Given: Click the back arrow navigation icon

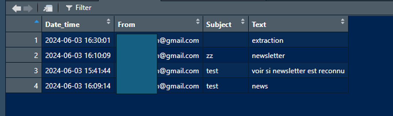Looking at the screenshot, I should point(16,8).
